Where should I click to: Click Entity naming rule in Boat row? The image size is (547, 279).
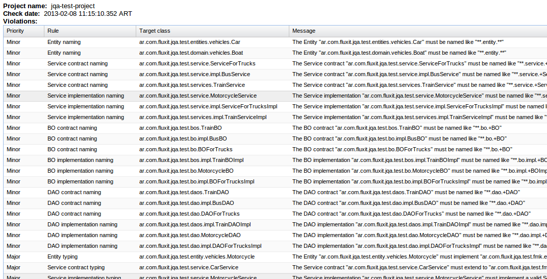[64, 53]
